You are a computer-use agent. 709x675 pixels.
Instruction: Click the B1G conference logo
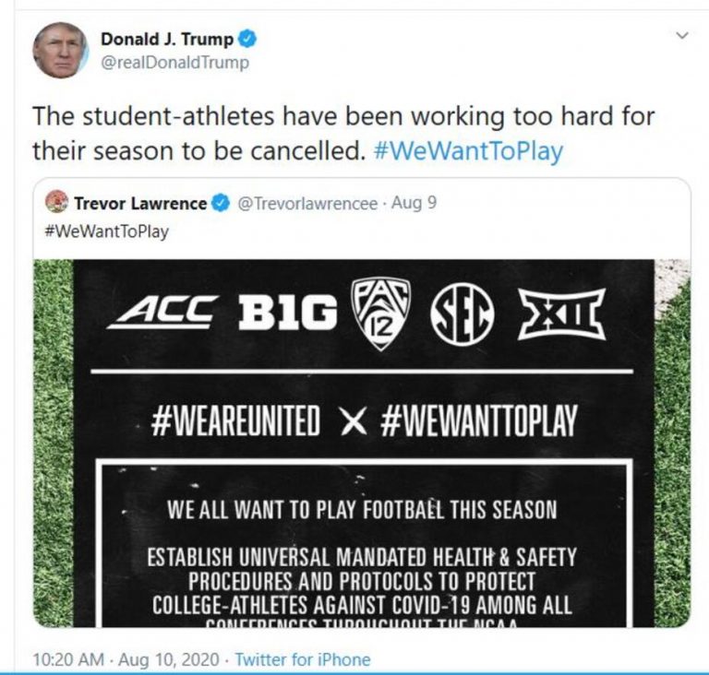click(287, 314)
